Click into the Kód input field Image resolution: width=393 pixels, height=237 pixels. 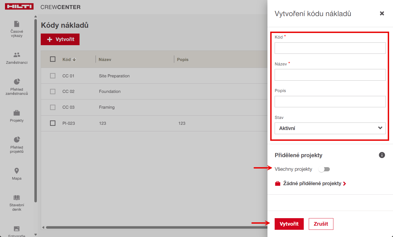[x=330, y=48]
